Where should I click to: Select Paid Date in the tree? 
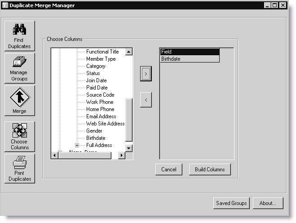97,88
